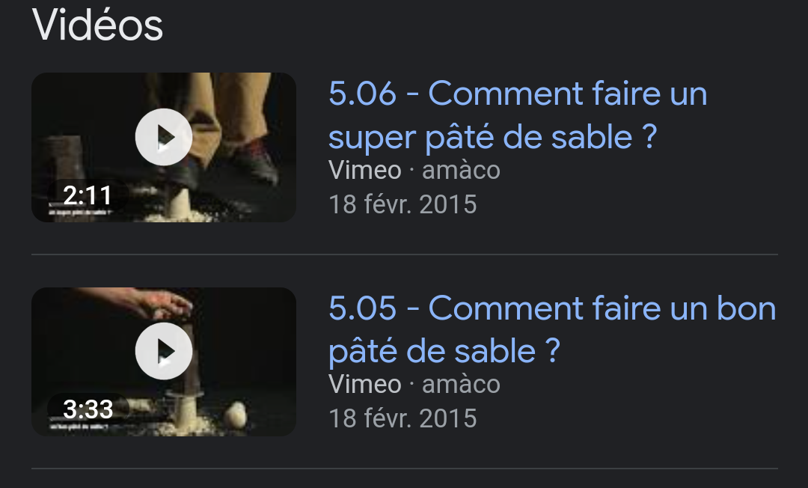Image resolution: width=808 pixels, height=488 pixels.
Task: Click the 2:11 duration badge
Action: pos(88,195)
